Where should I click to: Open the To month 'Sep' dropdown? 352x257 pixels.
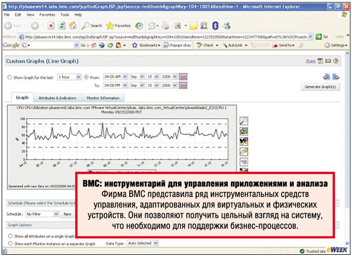tap(137, 86)
